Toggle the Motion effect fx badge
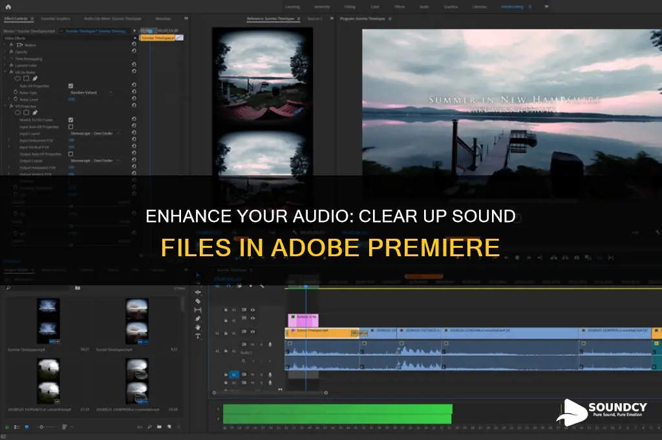This screenshot has height=440, width=662. point(12,45)
